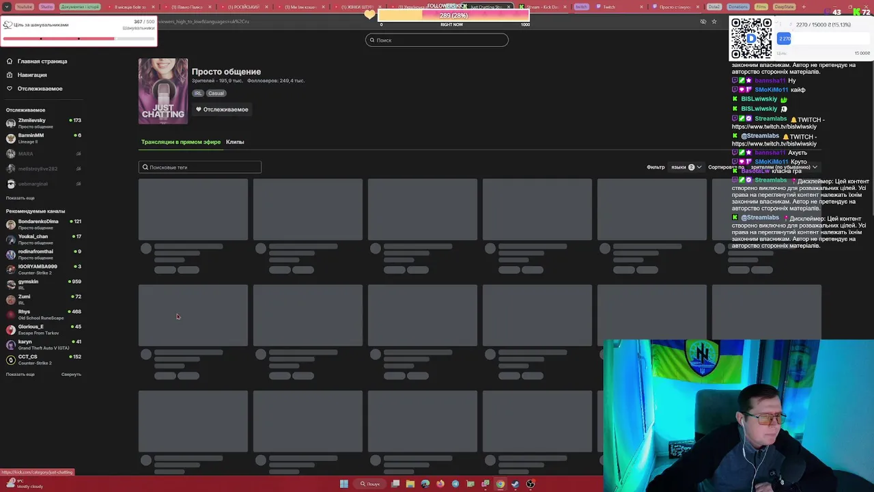The width and height of the screenshot is (874, 492).
Task: Open the offline MARA channel avatar
Action: click(11, 153)
